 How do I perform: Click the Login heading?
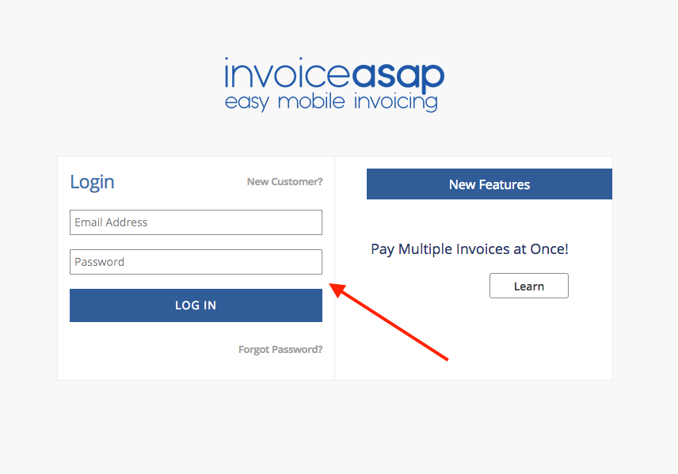(92, 181)
